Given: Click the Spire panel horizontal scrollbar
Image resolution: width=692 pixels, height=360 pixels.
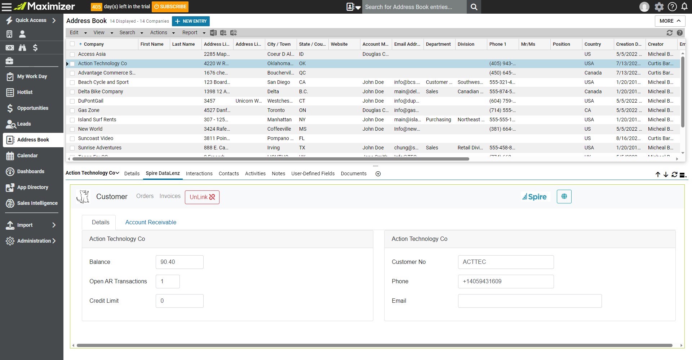Looking at the screenshot, I should coord(374,345).
